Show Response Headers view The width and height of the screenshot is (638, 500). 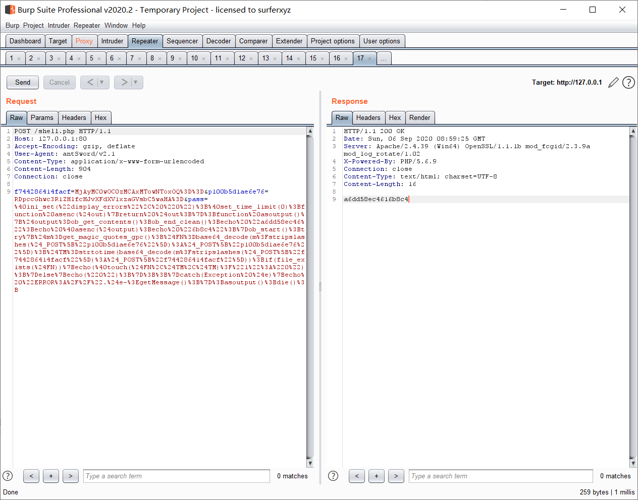click(368, 118)
